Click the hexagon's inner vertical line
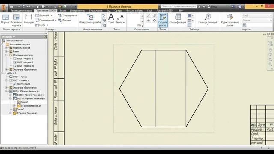The width and height of the screenshot is (274, 154). [155, 89]
